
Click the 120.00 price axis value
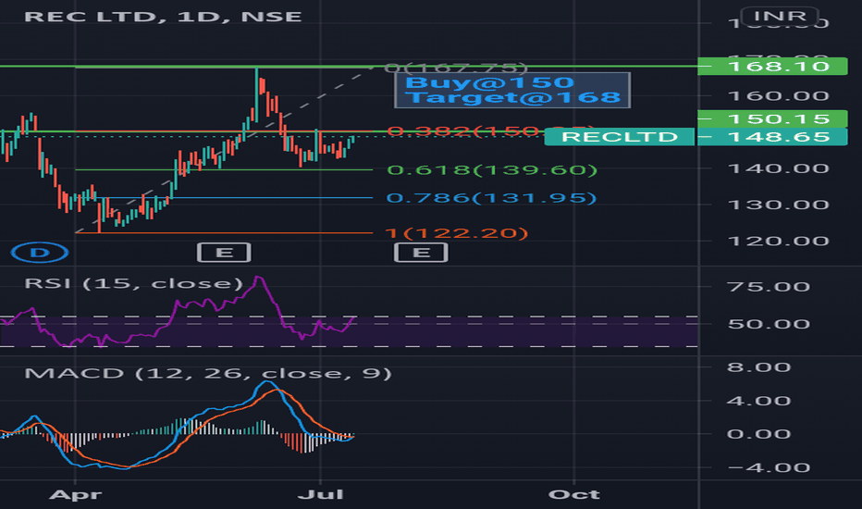(x=778, y=241)
